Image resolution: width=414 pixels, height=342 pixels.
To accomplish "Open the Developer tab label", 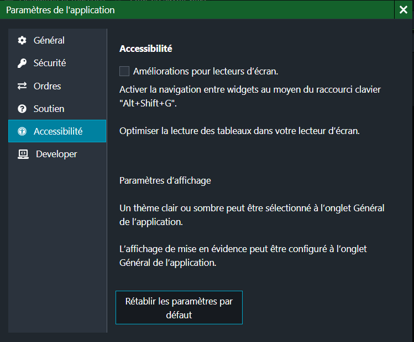I will click(x=56, y=154).
